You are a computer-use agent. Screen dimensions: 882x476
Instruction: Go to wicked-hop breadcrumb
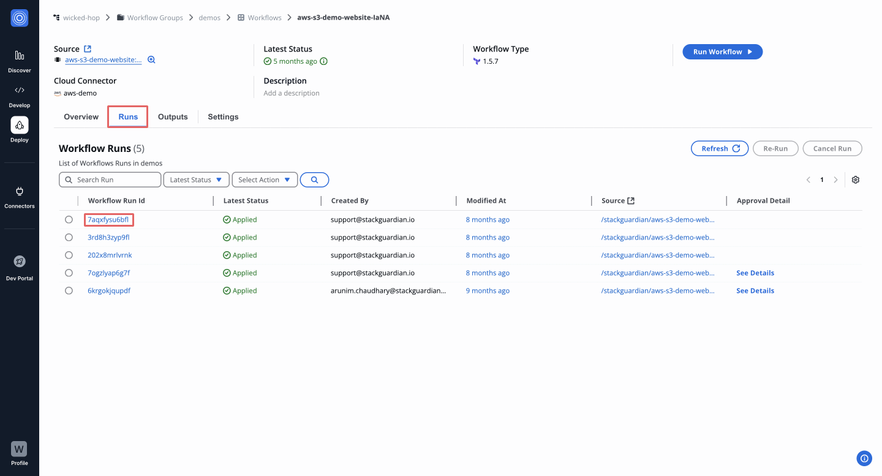77,18
